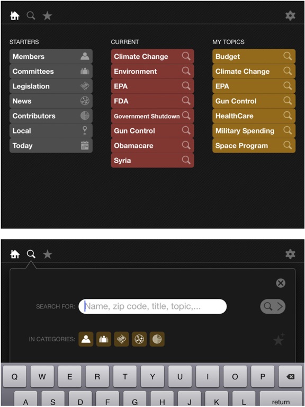305x407 pixels.
Task: Toggle the News category filter icon
Action: pyautogui.click(x=139, y=339)
